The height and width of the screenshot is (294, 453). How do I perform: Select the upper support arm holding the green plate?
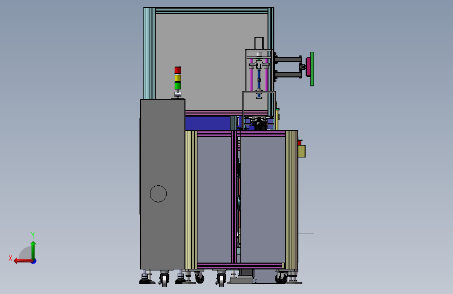pyautogui.click(x=288, y=60)
